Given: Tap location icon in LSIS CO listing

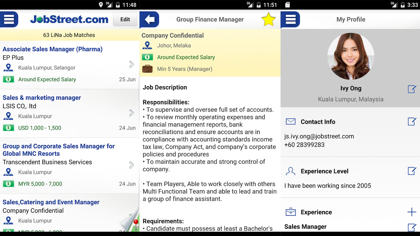Looking at the screenshot, I should (8, 116).
